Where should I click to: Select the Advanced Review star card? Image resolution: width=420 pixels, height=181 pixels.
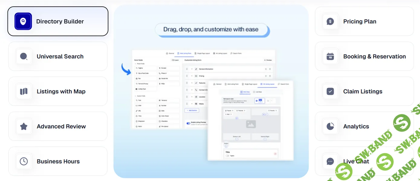[x=58, y=126]
